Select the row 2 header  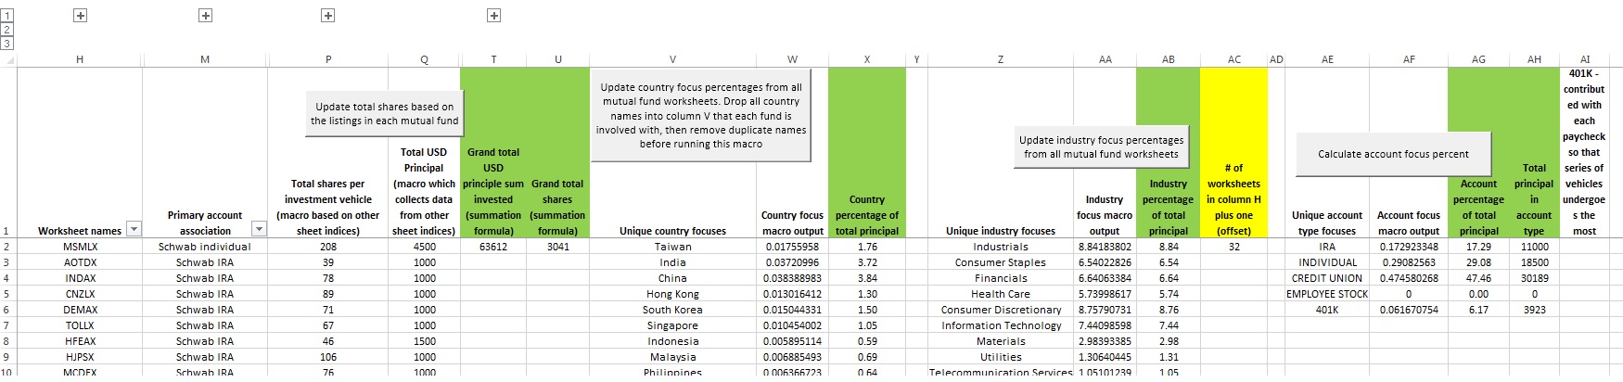(x=6, y=247)
